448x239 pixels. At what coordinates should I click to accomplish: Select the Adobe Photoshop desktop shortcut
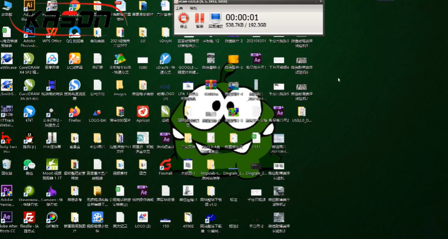pos(29,33)
